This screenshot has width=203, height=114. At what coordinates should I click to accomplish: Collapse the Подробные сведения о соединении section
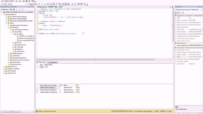click(176, 16)
